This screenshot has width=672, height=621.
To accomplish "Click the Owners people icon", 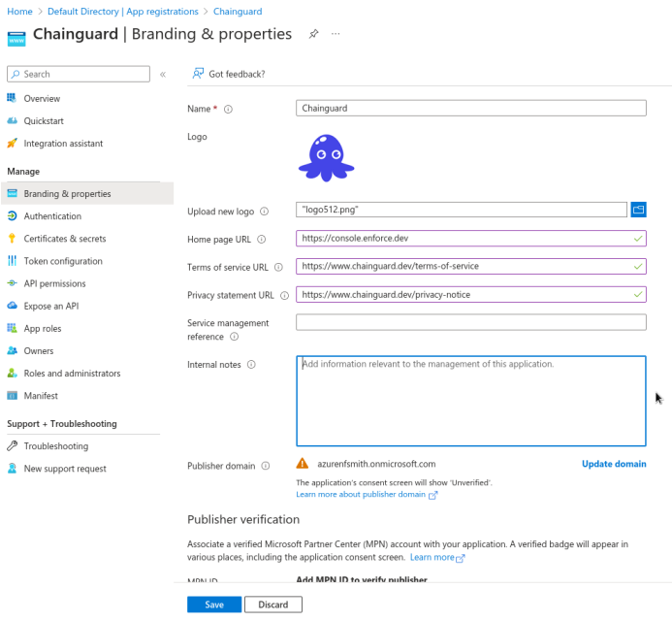I will point(12,350).
